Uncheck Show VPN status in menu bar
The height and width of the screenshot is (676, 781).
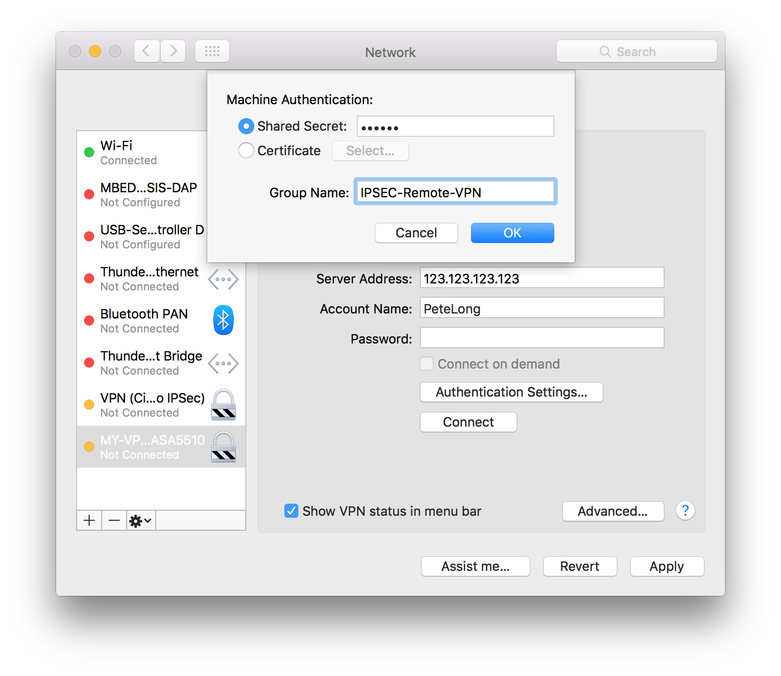point(291,511)
